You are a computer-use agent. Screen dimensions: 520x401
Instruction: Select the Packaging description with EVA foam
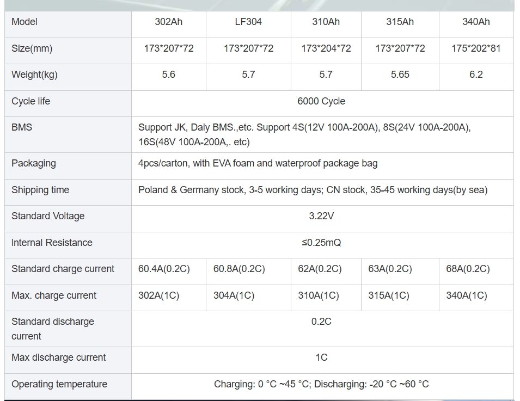point(258,163)
